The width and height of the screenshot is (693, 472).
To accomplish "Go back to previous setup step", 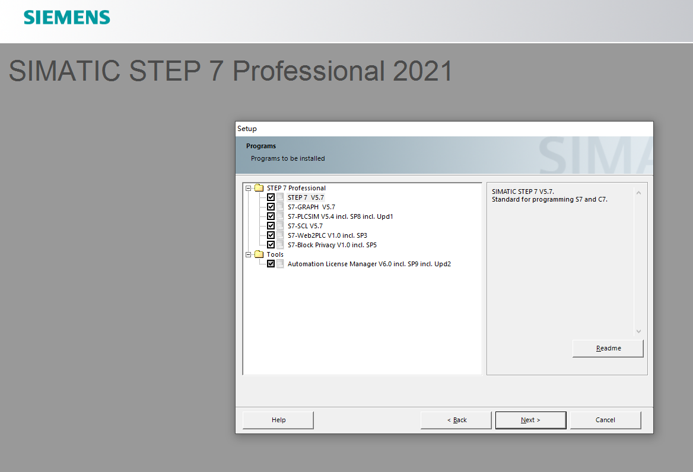I will 456,420.
